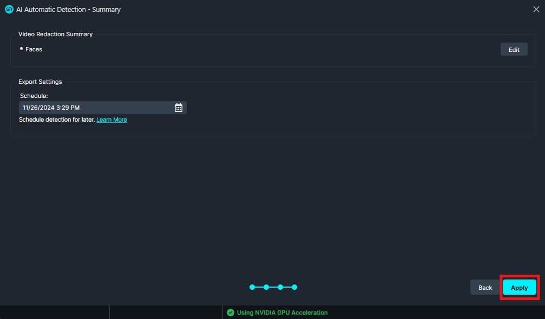545x319 pixels.
Task: Click the app logo in title bar
Action: coord(9,9)
